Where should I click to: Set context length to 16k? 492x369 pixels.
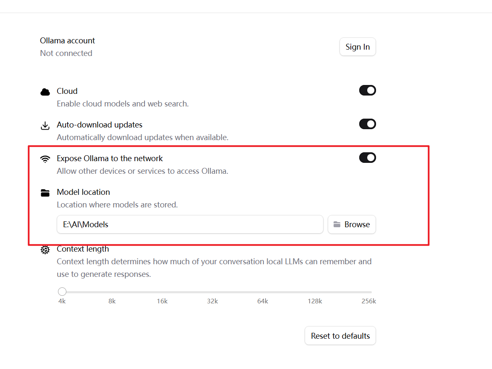[x=162, y=292]
